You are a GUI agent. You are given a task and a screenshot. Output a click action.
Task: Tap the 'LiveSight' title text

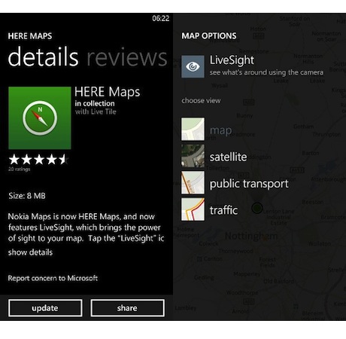coord(232,60)
